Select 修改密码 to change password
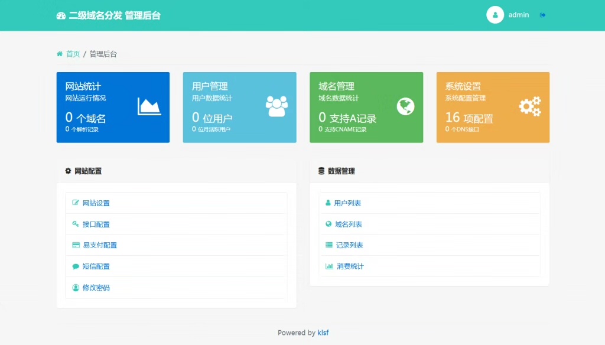This screenshot has height=345, width=605. click(96, 288)
